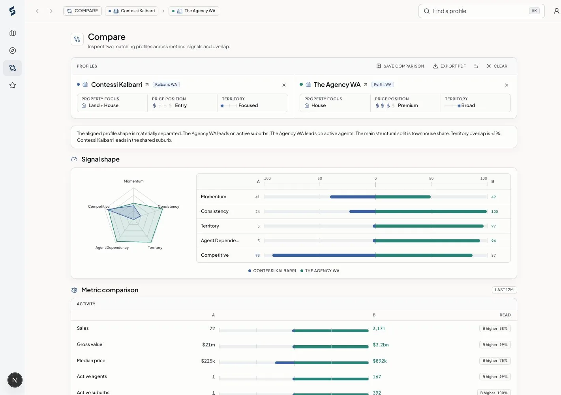Image resolution: width=561 pixels, height=395 pixels.
Task: Open the map view sidebar icon
Action: click(x=13, y=33)
